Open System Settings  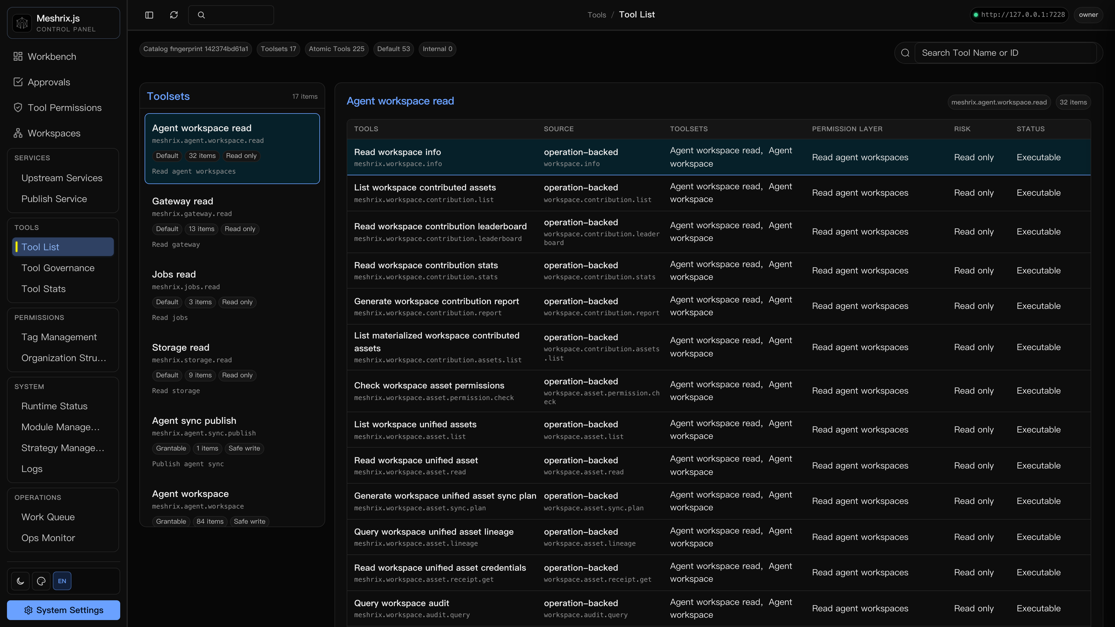pyautogui.click(x=64, y=610)
